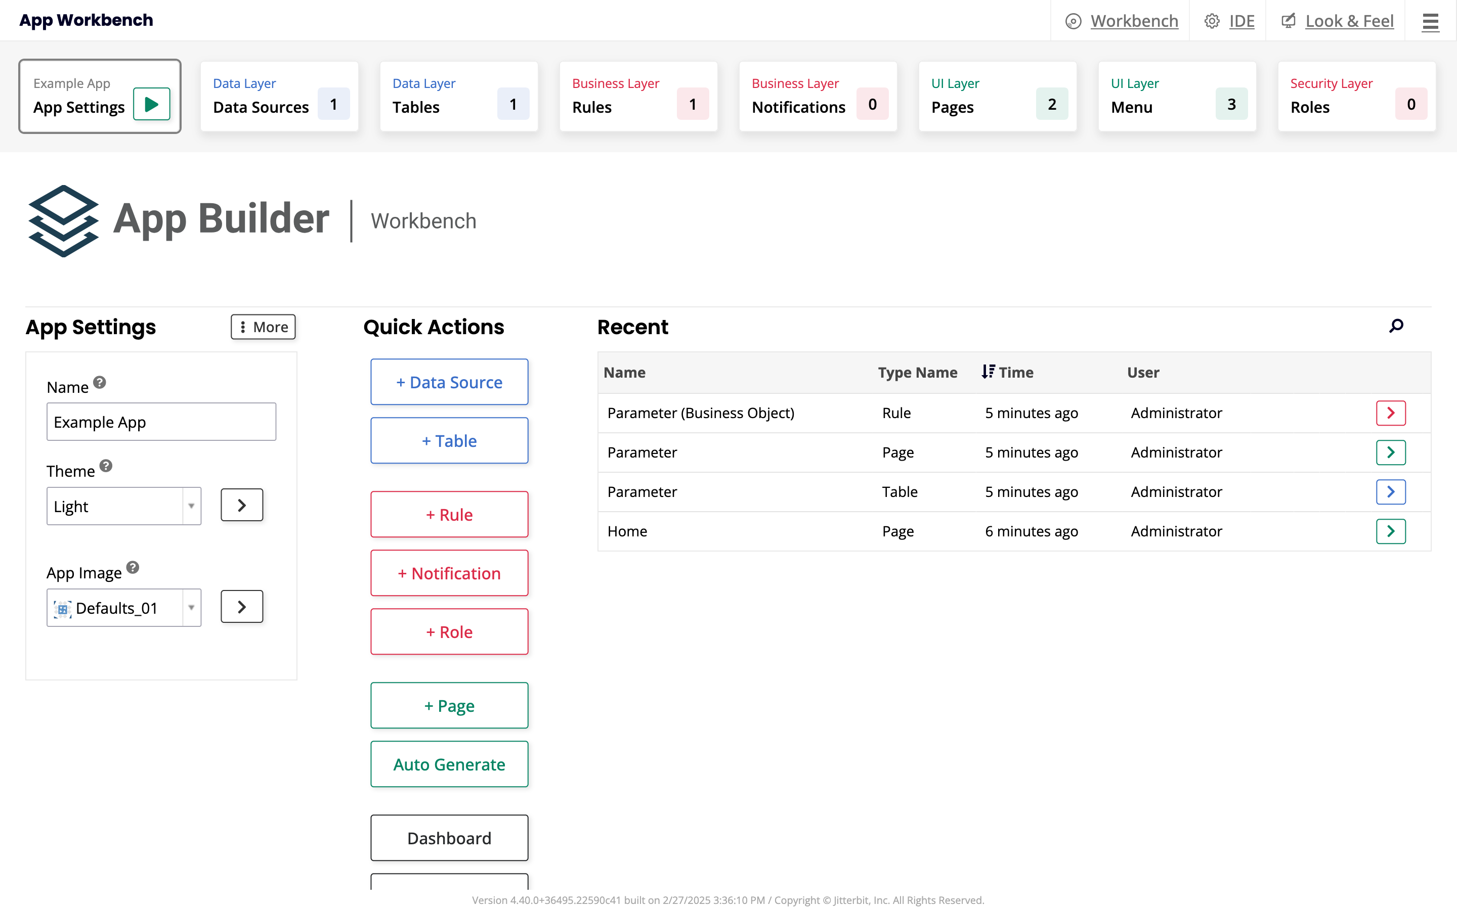Open the More menu in App Settings
This screenshot has width=1457, height=910.
pyautogui.click(x=263, y=327)
